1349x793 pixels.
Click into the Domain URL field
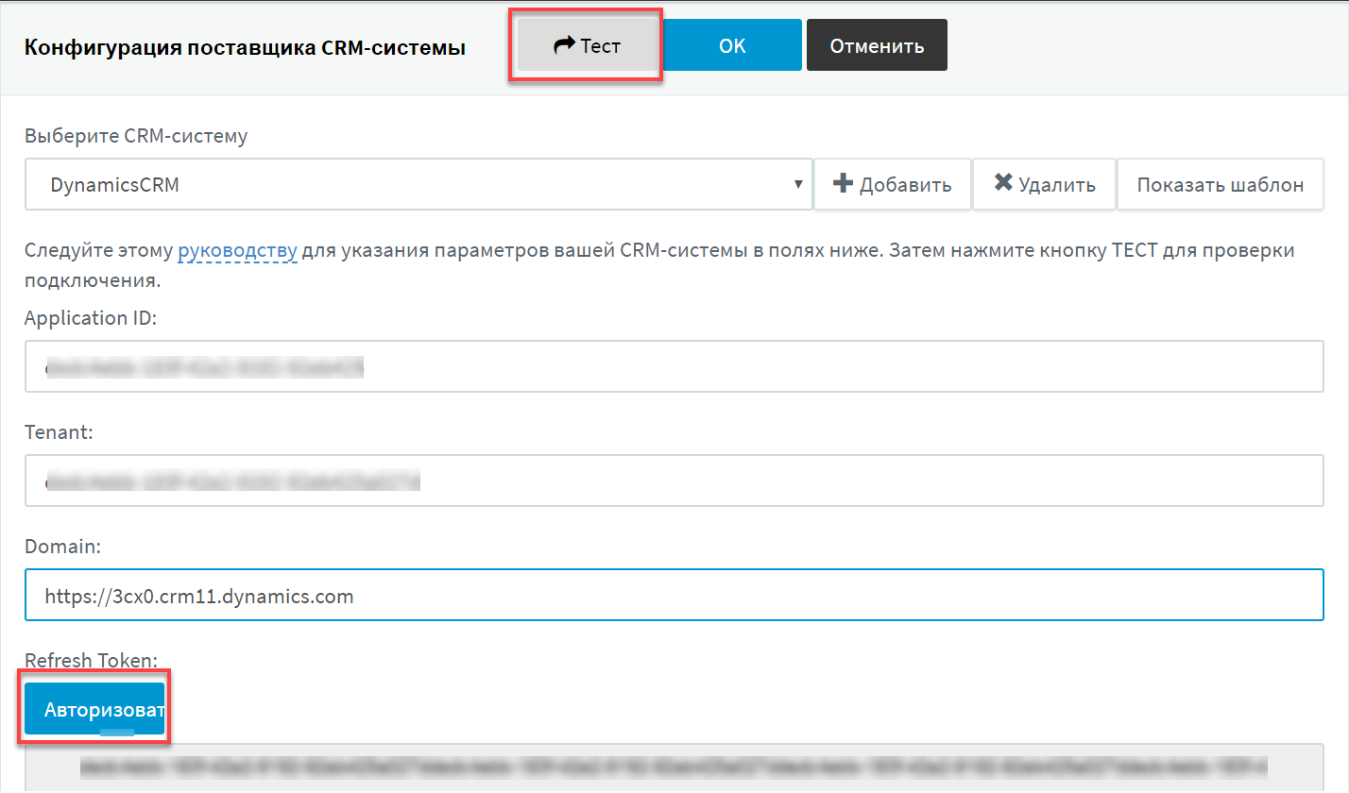pyautogui.click(x=674, y=595)
